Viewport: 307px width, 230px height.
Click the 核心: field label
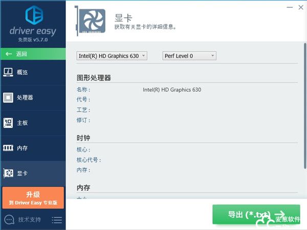tap(83, 150)
